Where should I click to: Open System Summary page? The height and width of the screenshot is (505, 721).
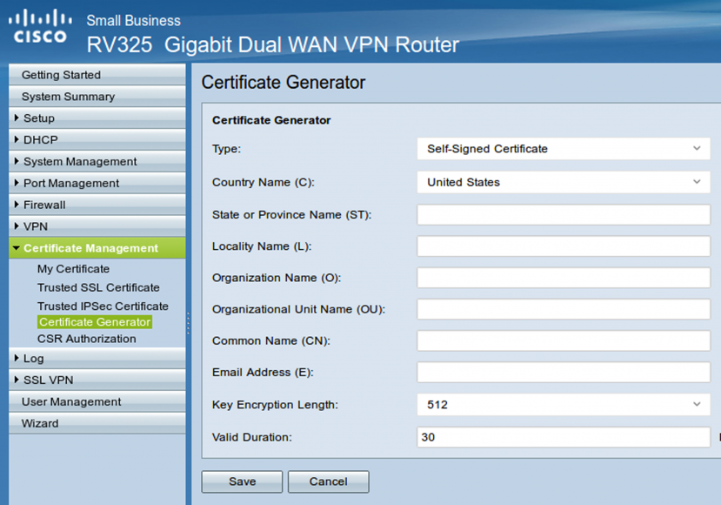point(97,97)
